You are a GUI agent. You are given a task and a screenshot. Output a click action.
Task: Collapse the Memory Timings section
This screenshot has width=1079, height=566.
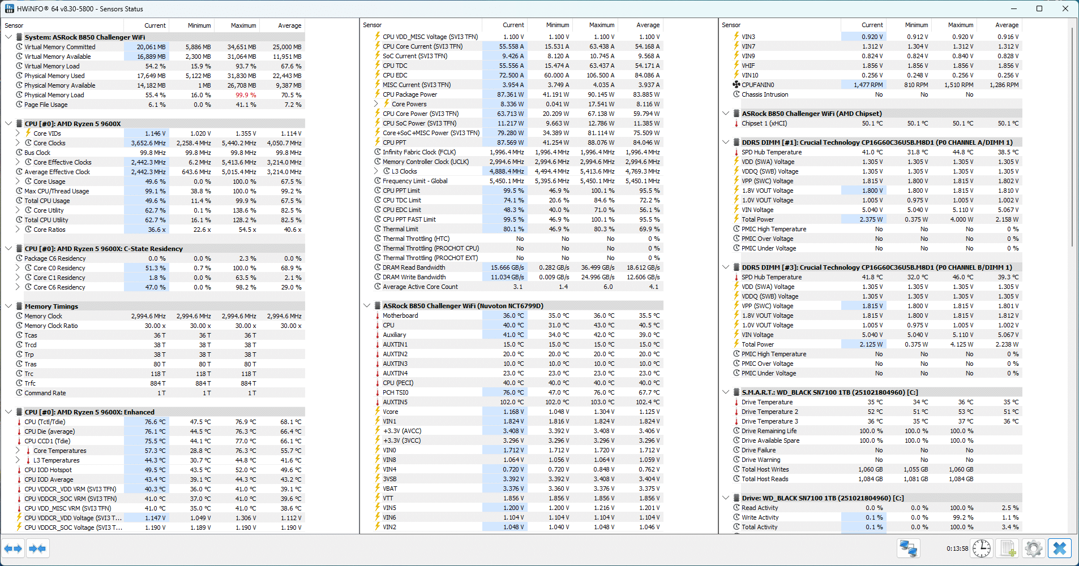pyautogui.click(x=8, y=306)
